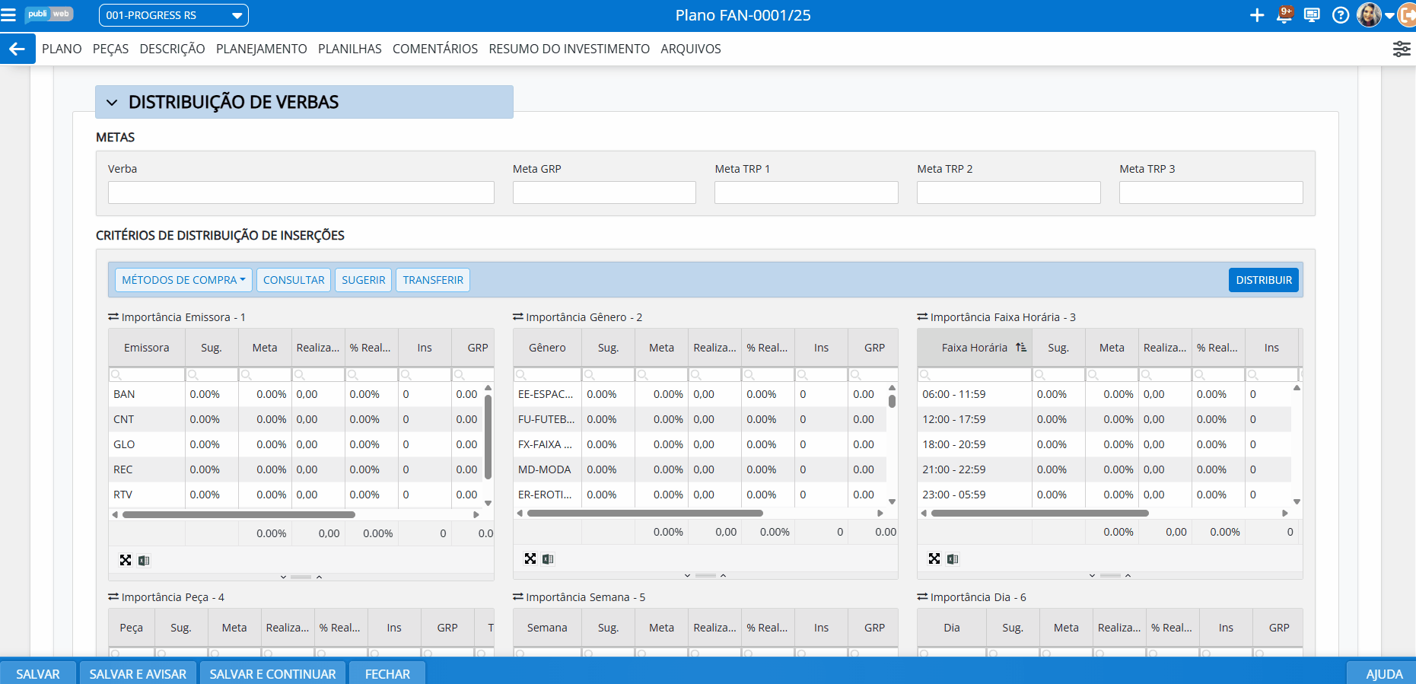Toggle sort on the Faixa Horária column header
Viewport: 1416px width, 684px height.
pos(974,348)
